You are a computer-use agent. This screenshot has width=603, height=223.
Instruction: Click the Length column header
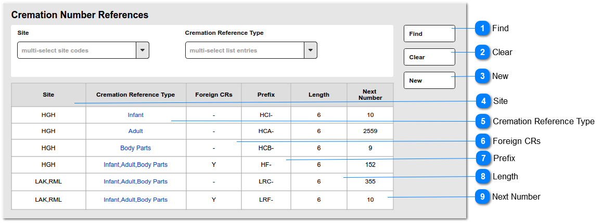pyautogui.click(x=319, y=95)
